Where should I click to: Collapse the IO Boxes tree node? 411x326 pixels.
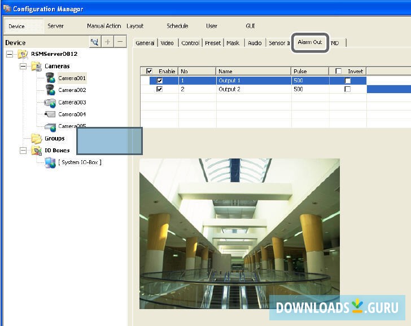pos(23,151)
